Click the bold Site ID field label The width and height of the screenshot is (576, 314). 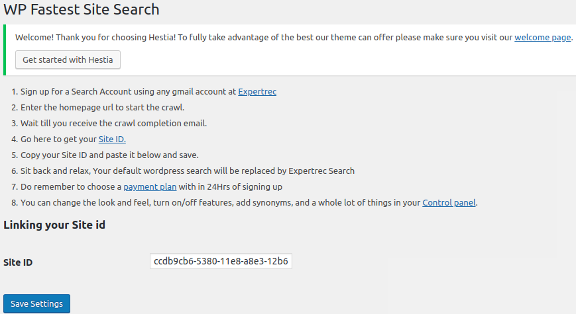[18, 262]
